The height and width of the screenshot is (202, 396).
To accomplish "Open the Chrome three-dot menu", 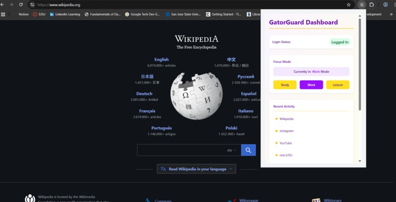I will point(394,4).
